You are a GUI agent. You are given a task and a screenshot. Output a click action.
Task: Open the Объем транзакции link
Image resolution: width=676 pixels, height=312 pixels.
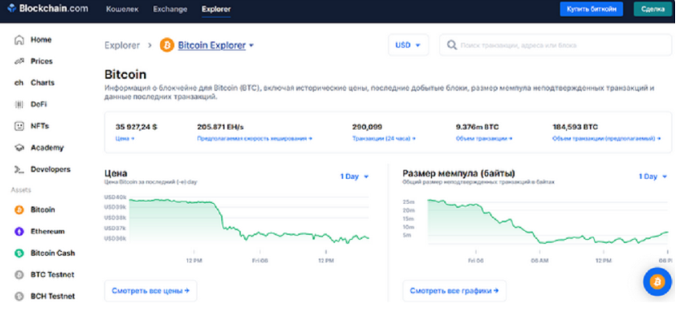[x=484, y=139]
